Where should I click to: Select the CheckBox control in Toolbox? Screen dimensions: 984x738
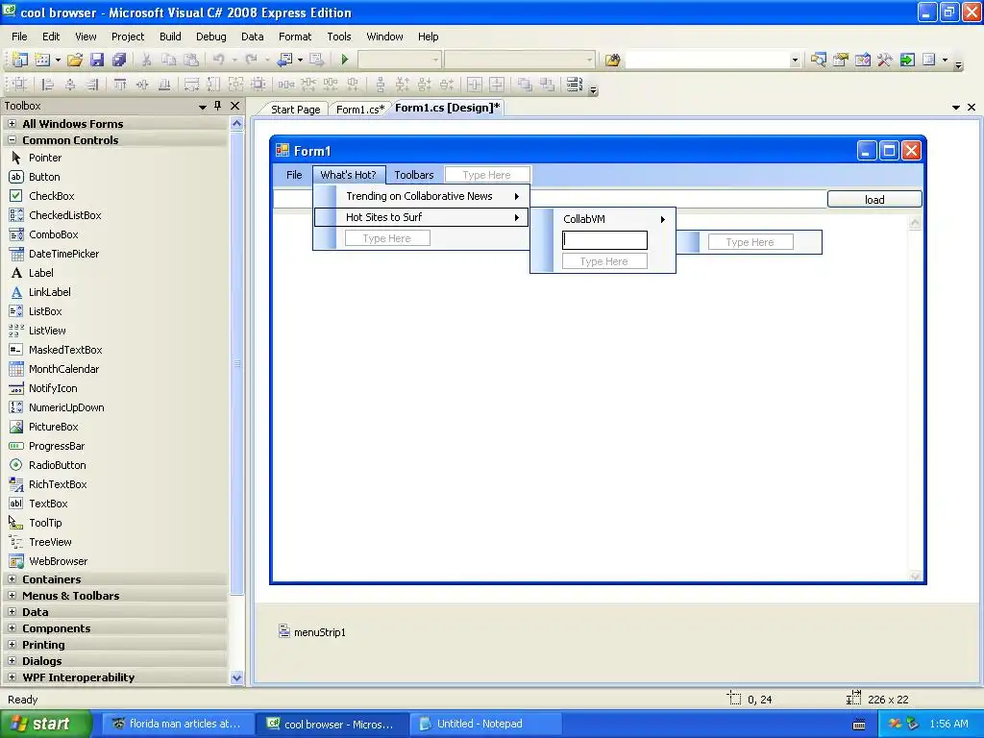coord(52,196)
